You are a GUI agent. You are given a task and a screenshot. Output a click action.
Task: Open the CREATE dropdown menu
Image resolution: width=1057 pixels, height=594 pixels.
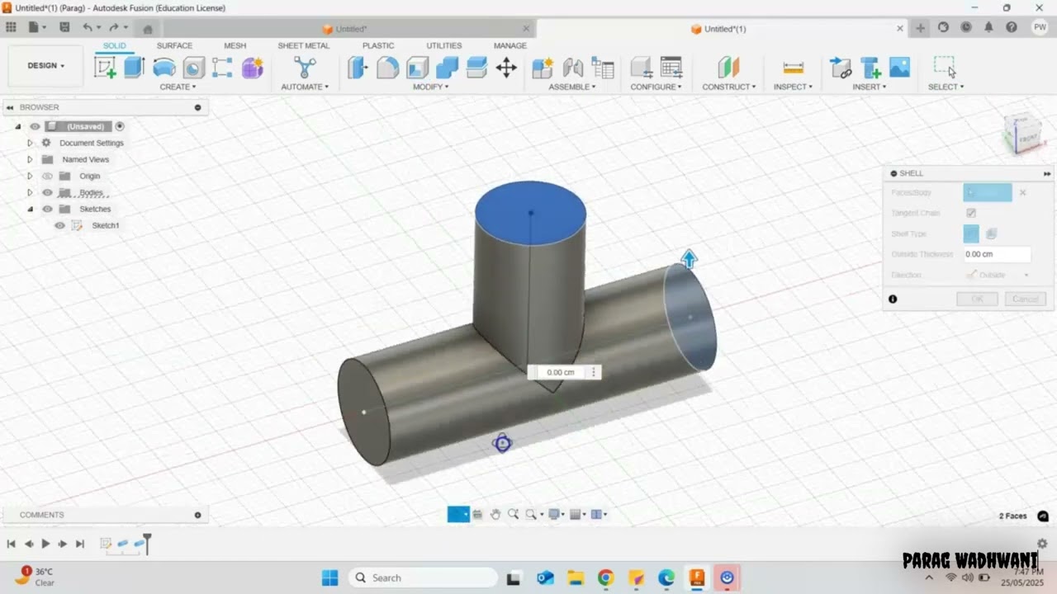[178, 87]
